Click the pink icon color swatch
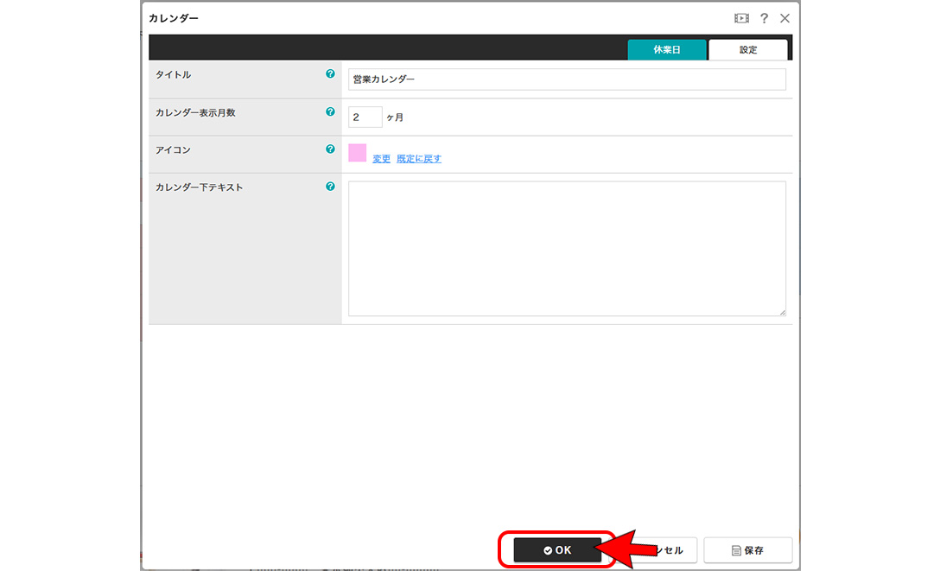 pyautogui.click(x=358, y=153)
